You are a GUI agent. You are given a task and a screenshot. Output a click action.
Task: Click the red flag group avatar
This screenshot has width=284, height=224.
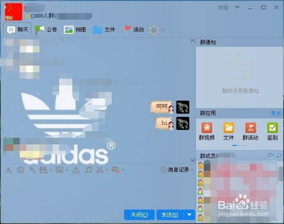(14, 12)
